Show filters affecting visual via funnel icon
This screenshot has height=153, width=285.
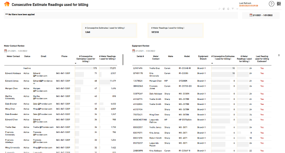point(233,9)
